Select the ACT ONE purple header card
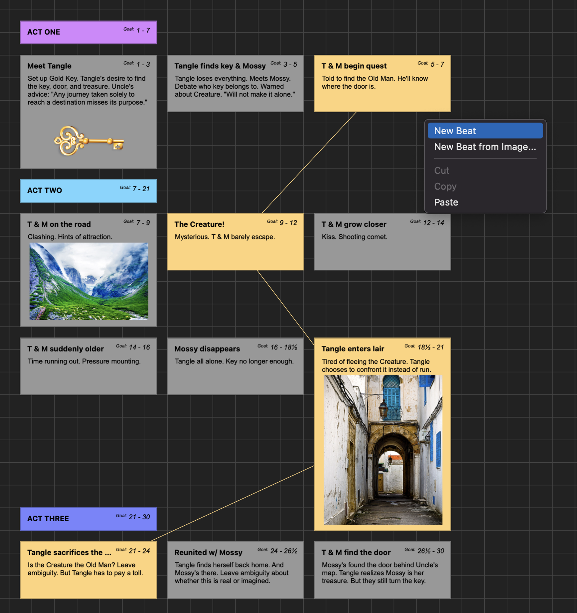Image resolution: width=577 pixels, height=613 pixels. 88,32
